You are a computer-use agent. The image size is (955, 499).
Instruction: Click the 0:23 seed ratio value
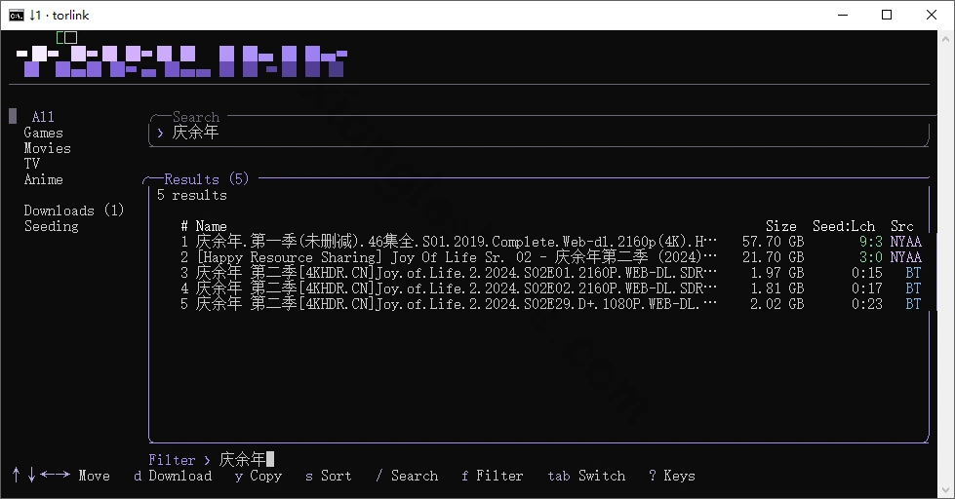click(866, 304)
